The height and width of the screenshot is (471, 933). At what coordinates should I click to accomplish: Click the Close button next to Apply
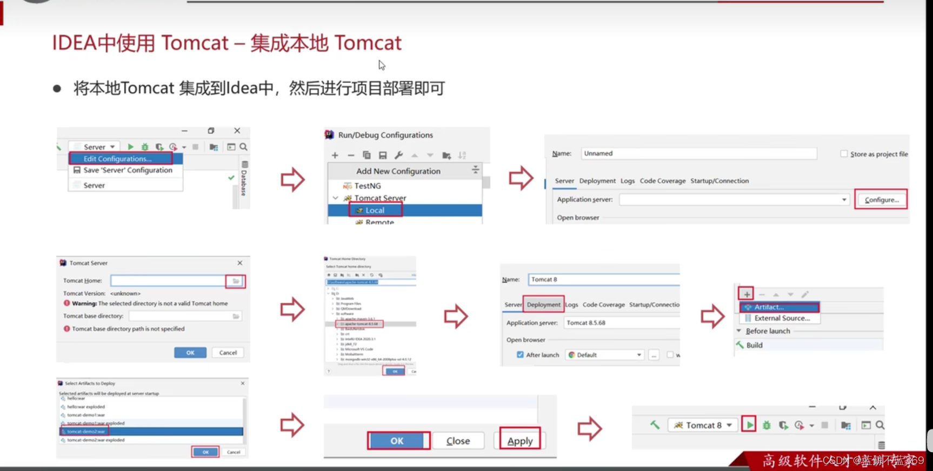click(x=458, y=441)
